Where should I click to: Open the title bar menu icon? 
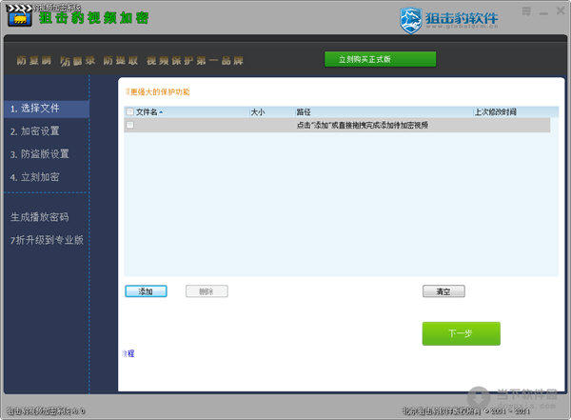pos(526,11)
